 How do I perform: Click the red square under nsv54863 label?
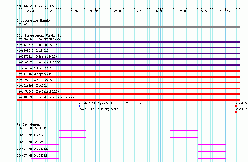[x=236, y=106]
